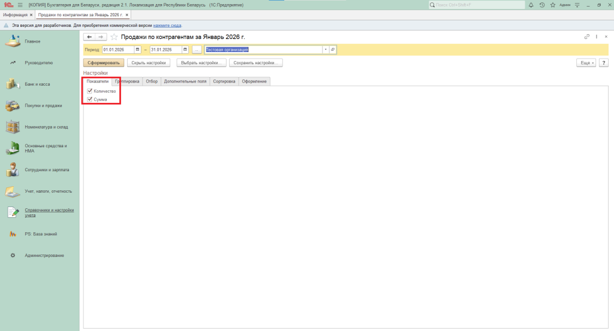Screen dimensions: 614x331
Task: Expand the Тестовая организация dropdown arrow
Action: [325, 50]
